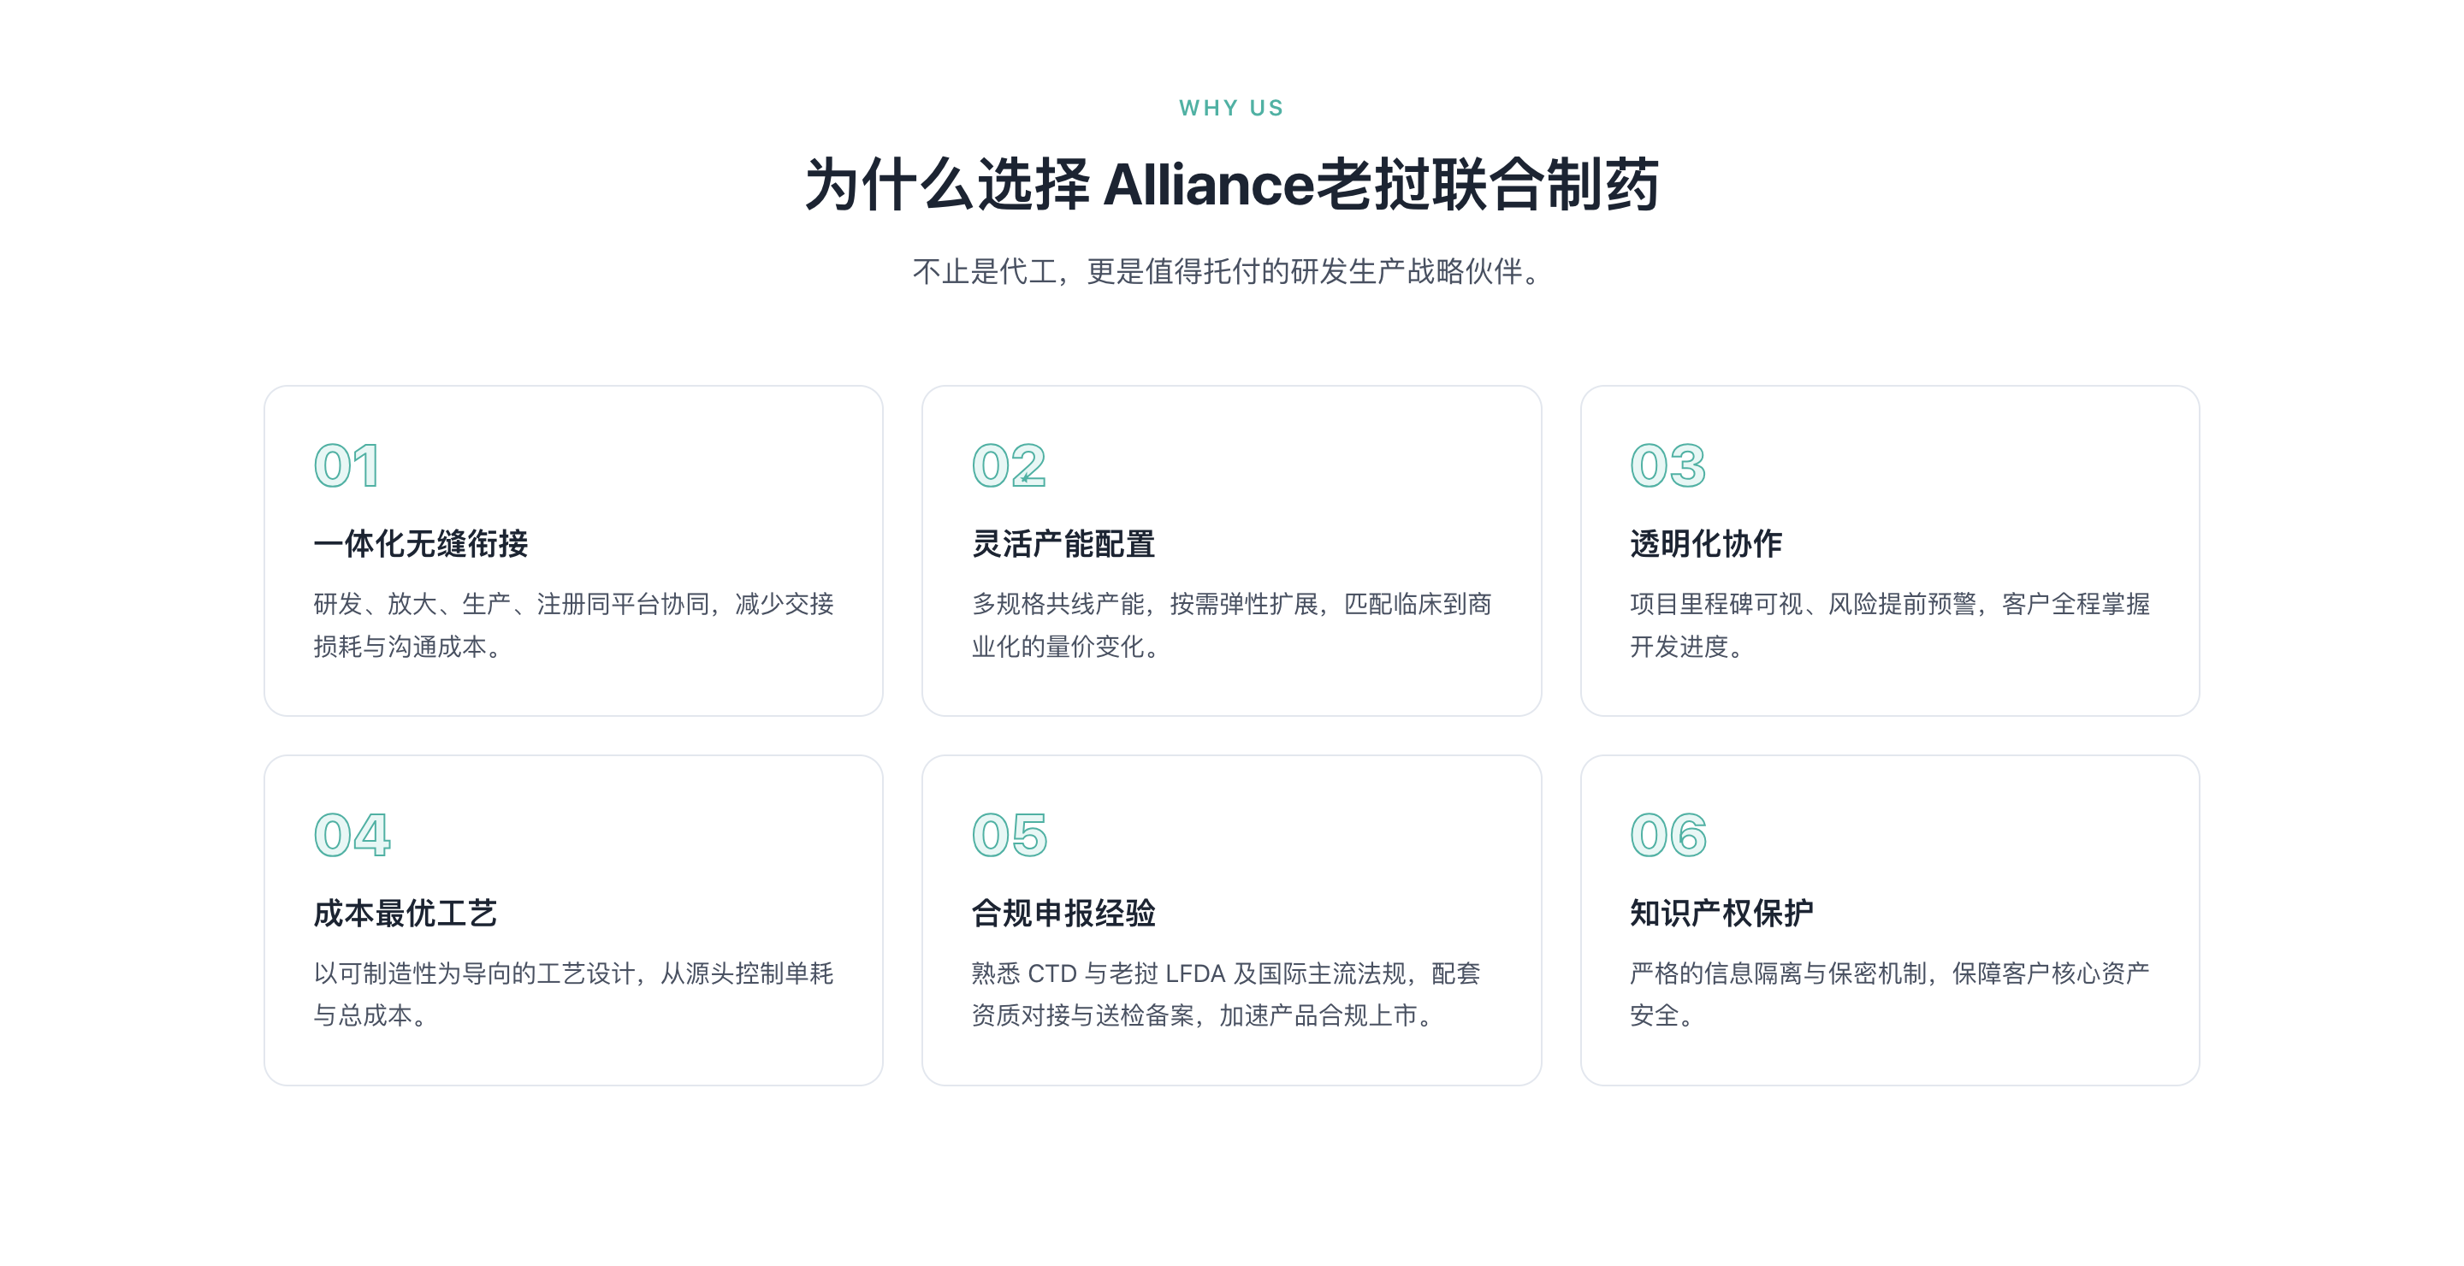Click the outlined number "03"
The width and height of the screenshot is (2464, 1266).
click(1668, 465)
